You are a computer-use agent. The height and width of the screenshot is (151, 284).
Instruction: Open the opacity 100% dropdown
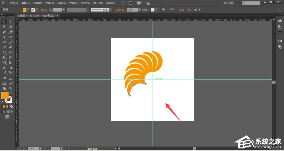[x=139, y=10]
